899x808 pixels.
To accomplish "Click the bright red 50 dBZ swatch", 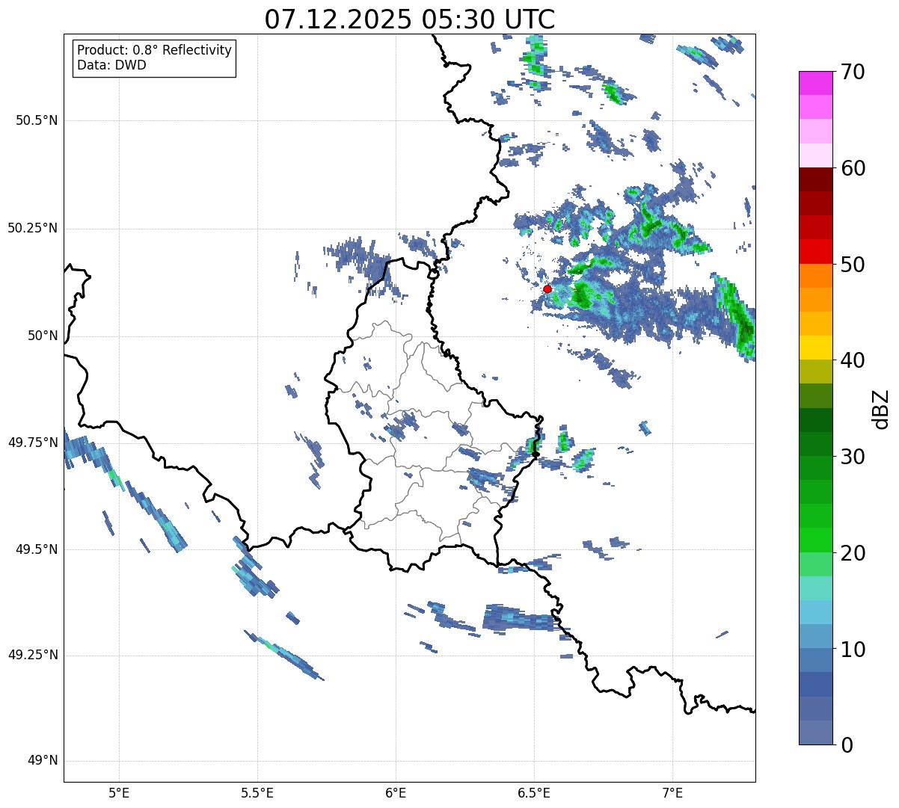I will 816,252.
